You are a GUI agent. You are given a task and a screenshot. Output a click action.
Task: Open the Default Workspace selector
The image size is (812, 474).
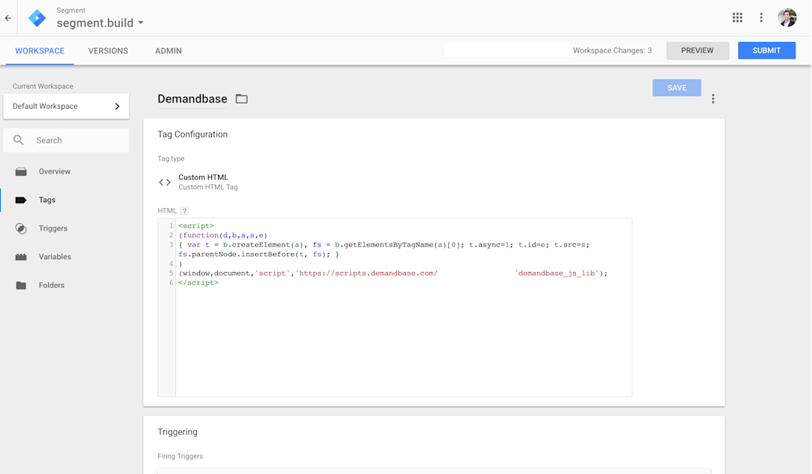point(66,106)
